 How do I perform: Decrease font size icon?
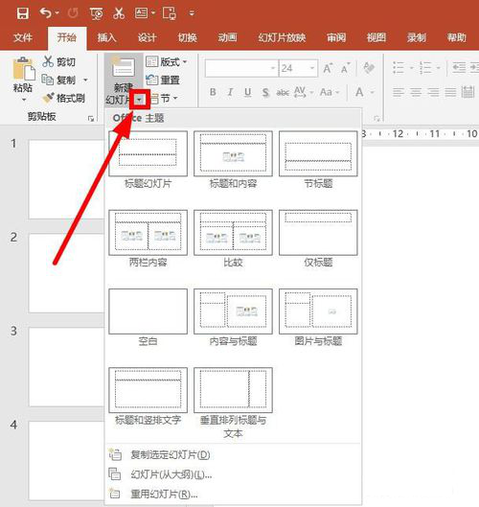345,68
